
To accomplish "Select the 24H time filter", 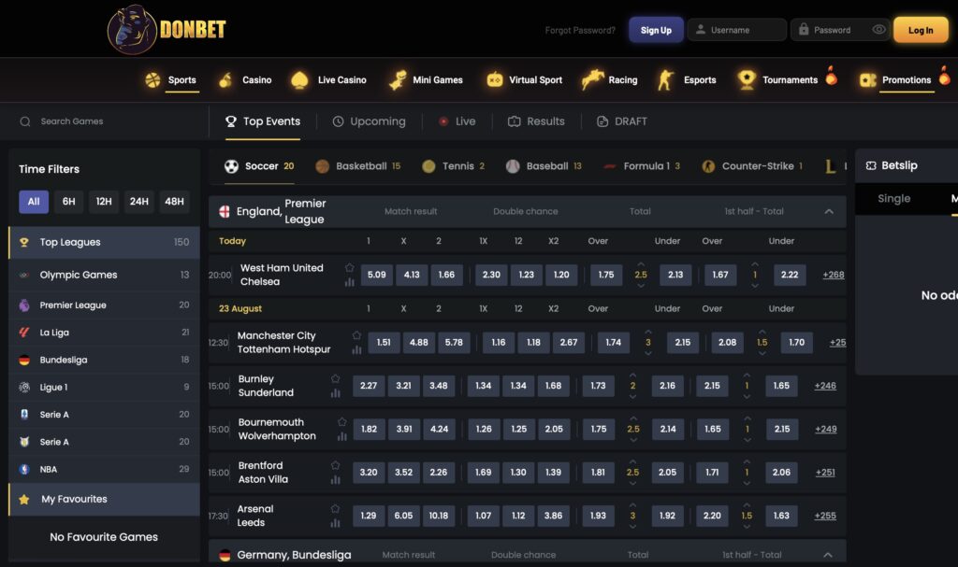I will (x=139, y=202).
